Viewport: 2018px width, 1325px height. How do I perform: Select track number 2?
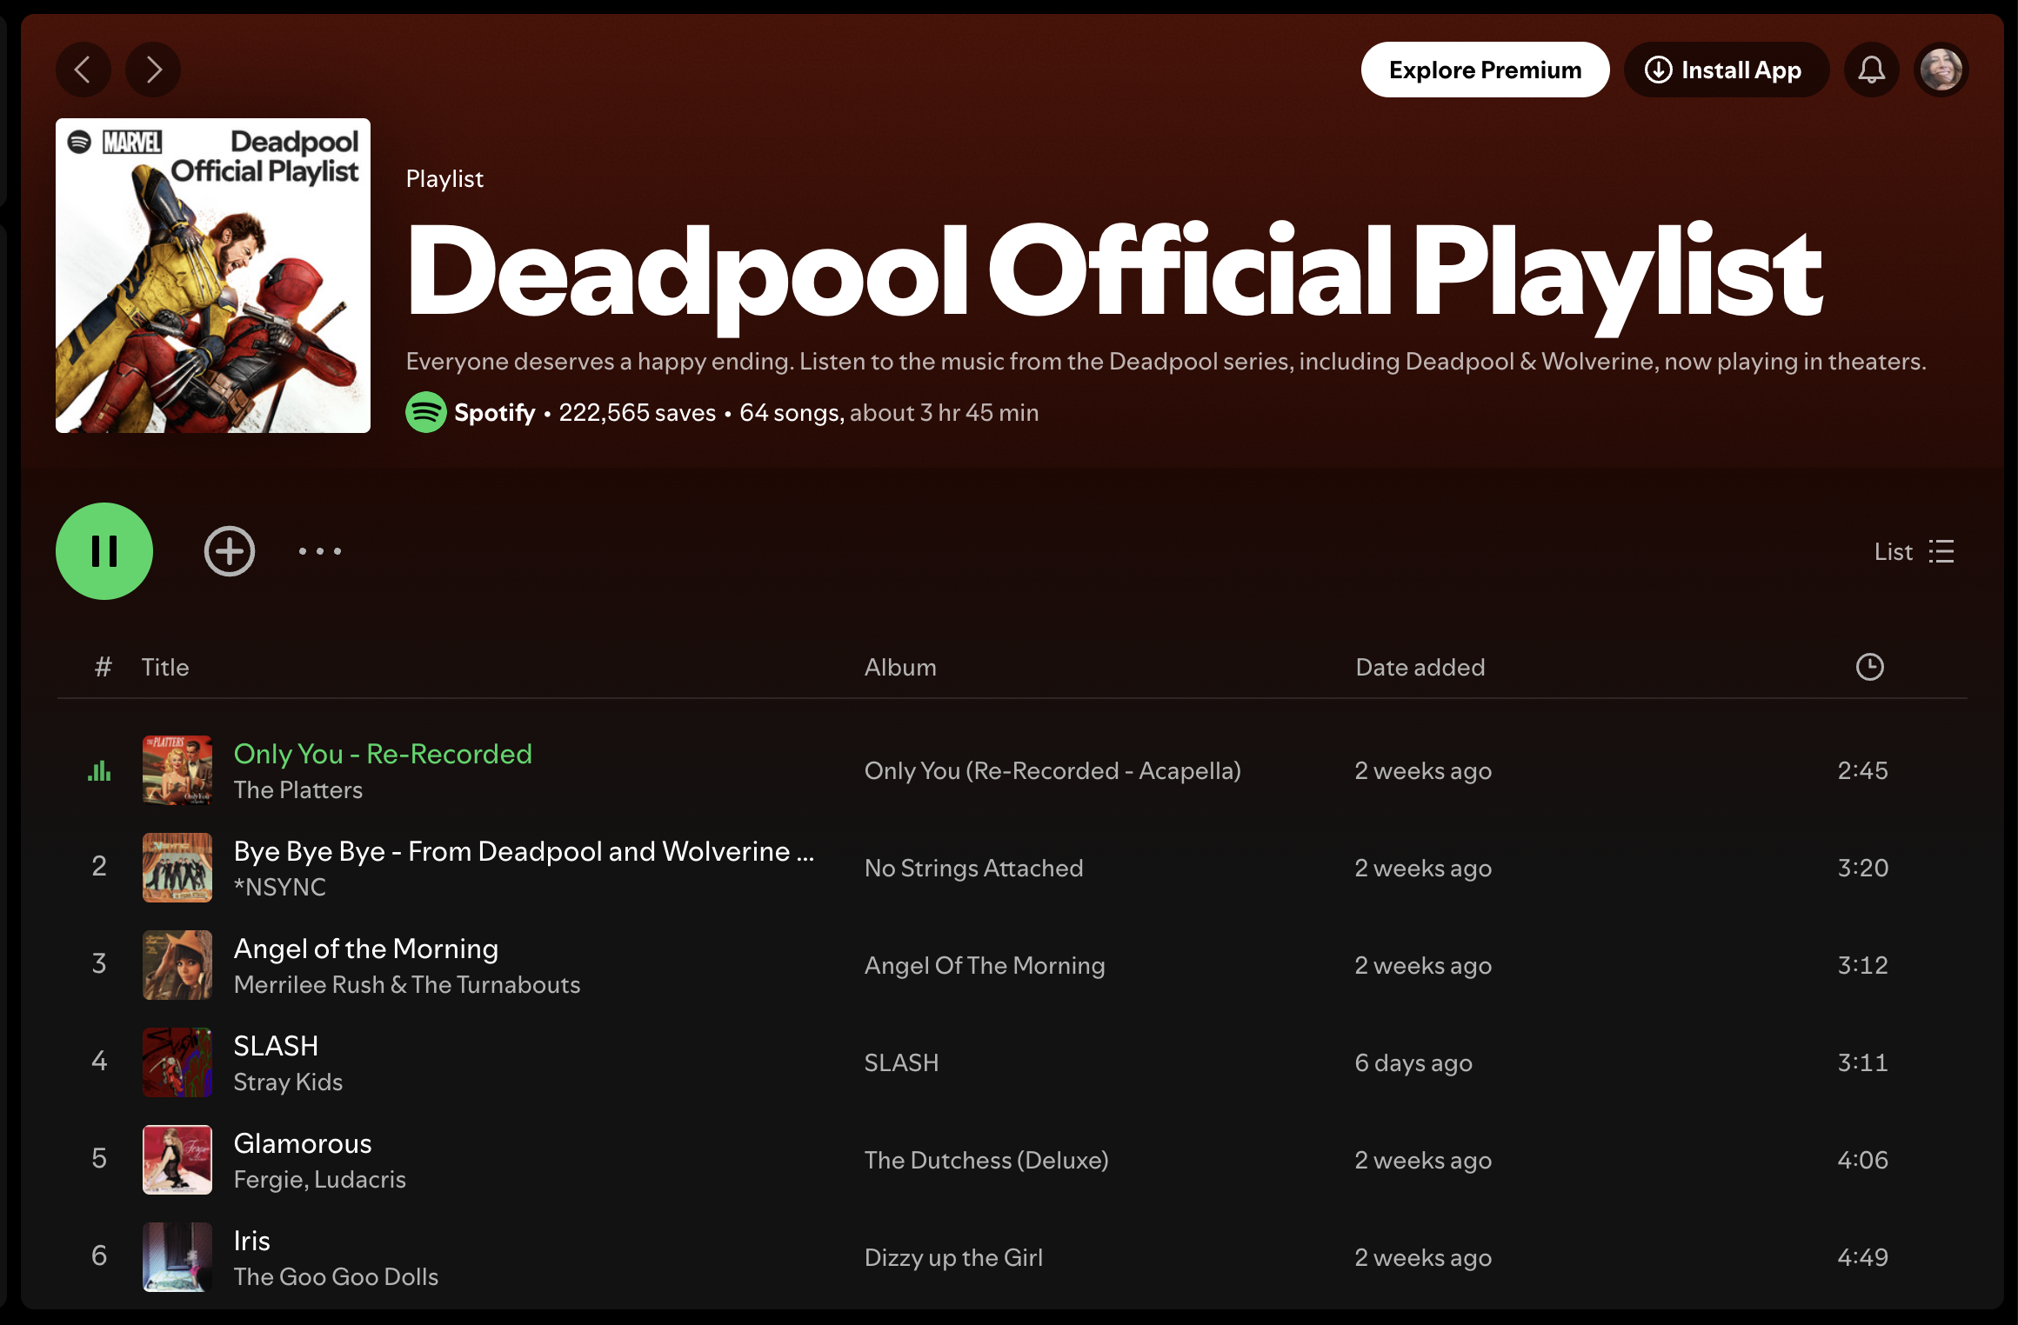tap(99, 866)
